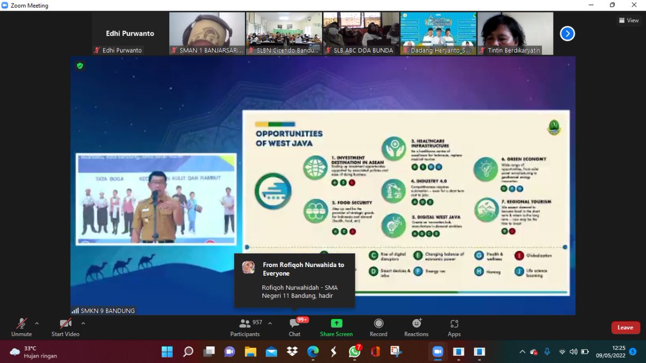Screen dimensions: 646x363
Task: Open Wi-Fi network settings in tray
Action: tap(562, 352)
